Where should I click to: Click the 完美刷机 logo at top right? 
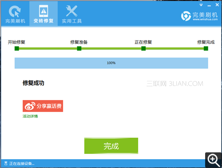point(199,16)
